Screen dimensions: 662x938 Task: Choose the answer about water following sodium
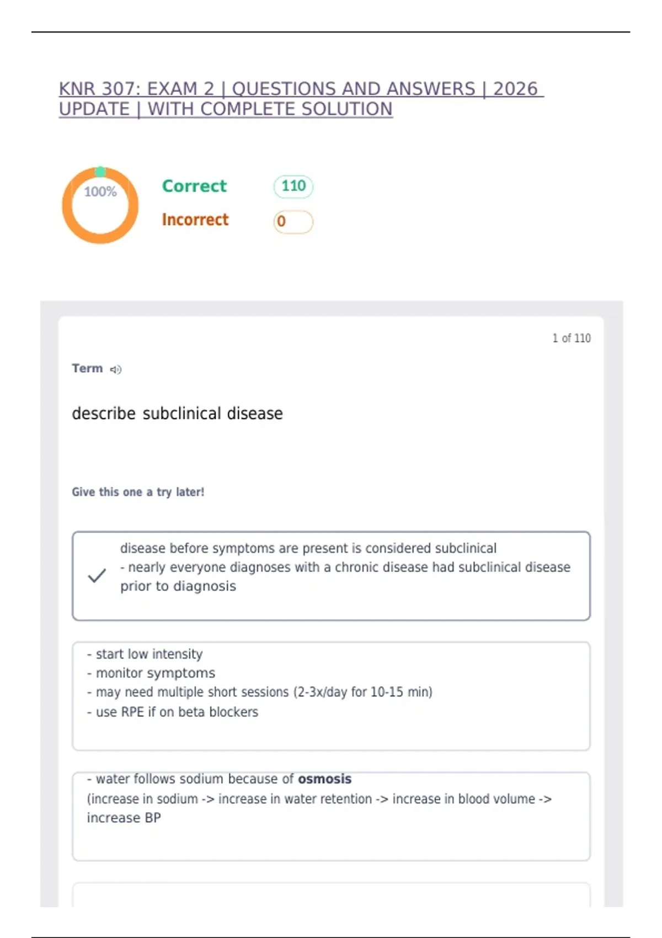coord(331,816)
